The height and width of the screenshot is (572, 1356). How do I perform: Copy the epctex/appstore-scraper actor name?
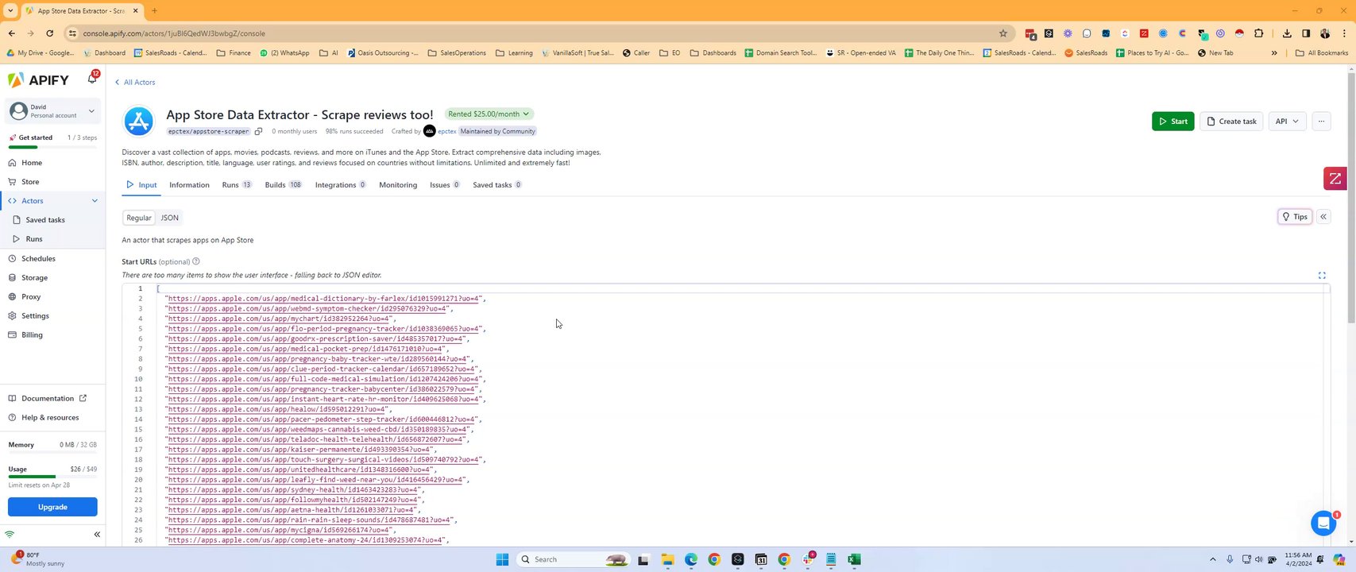click(258, 131)
